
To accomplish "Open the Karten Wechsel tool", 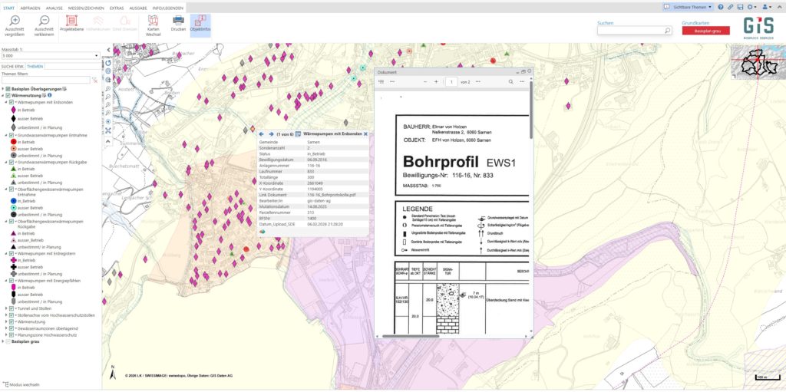I will (153, 23).
